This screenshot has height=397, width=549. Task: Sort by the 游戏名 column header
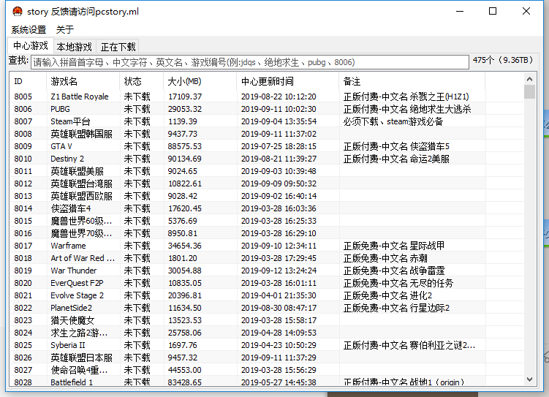pyautogui.click(x=83, y=82)
